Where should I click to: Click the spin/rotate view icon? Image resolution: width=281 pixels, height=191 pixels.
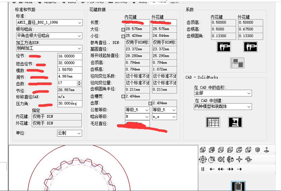click(x=248, y=159)
